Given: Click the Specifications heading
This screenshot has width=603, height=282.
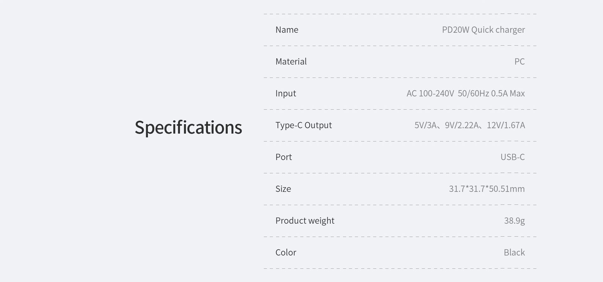Looking at the screenshot, I should coord(188,127).
